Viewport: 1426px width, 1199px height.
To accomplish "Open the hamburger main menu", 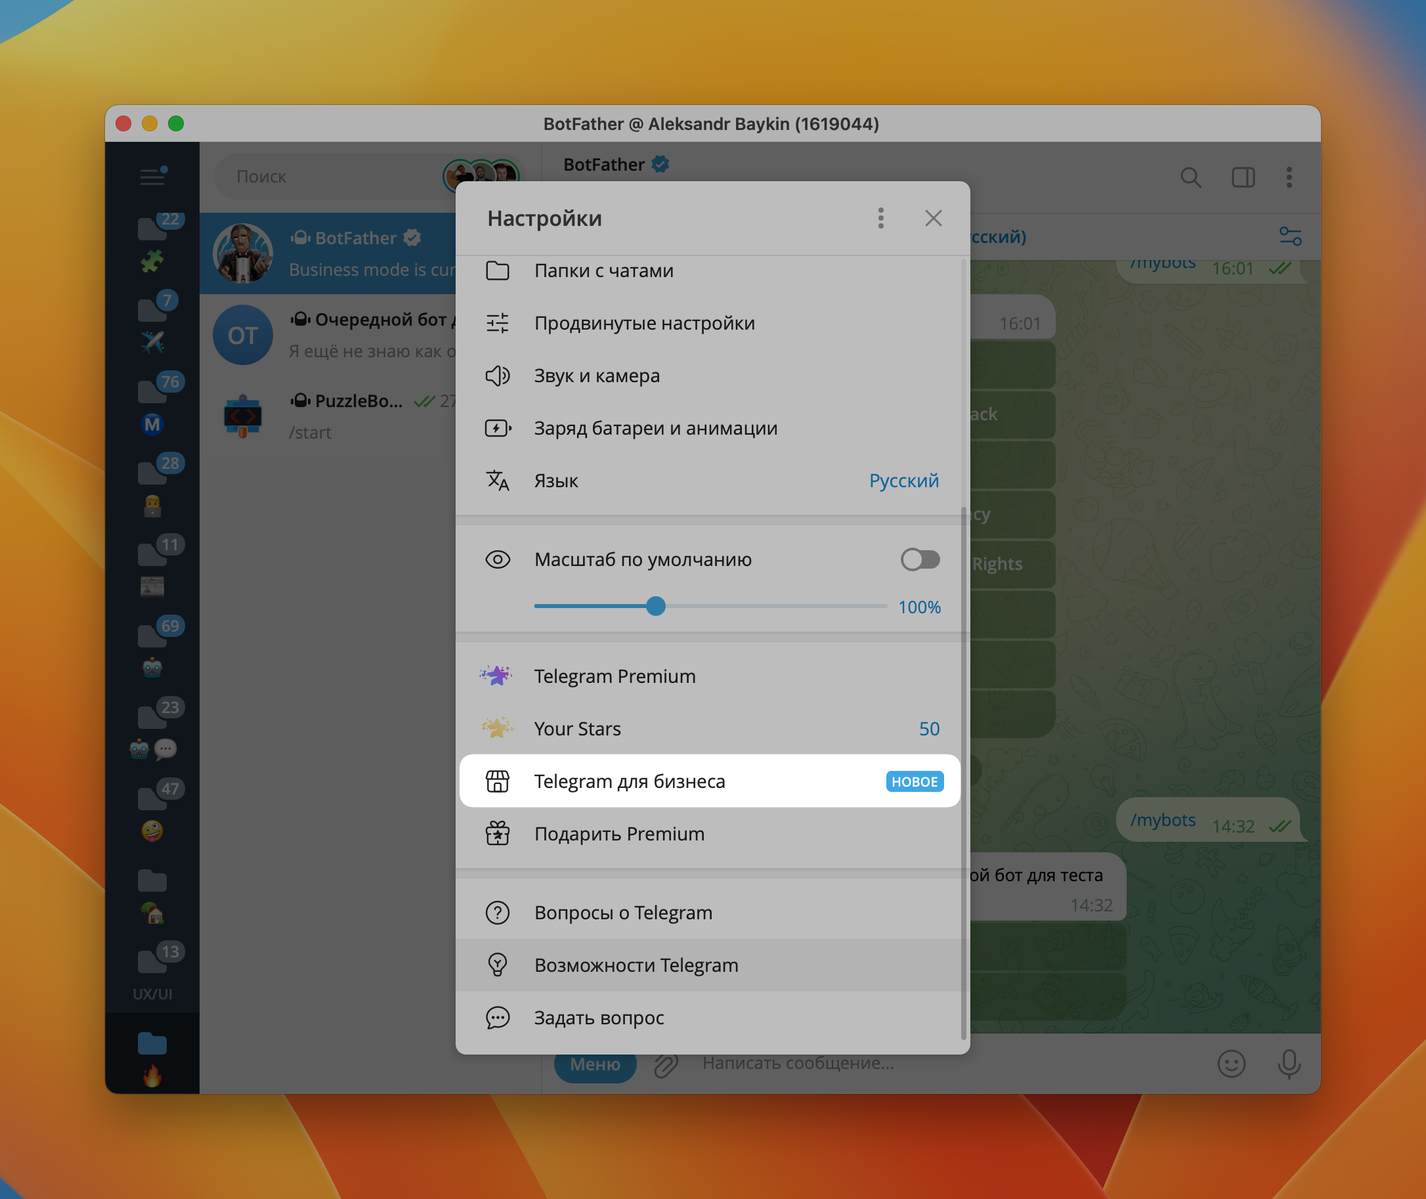I will click(x=152, y=177).
